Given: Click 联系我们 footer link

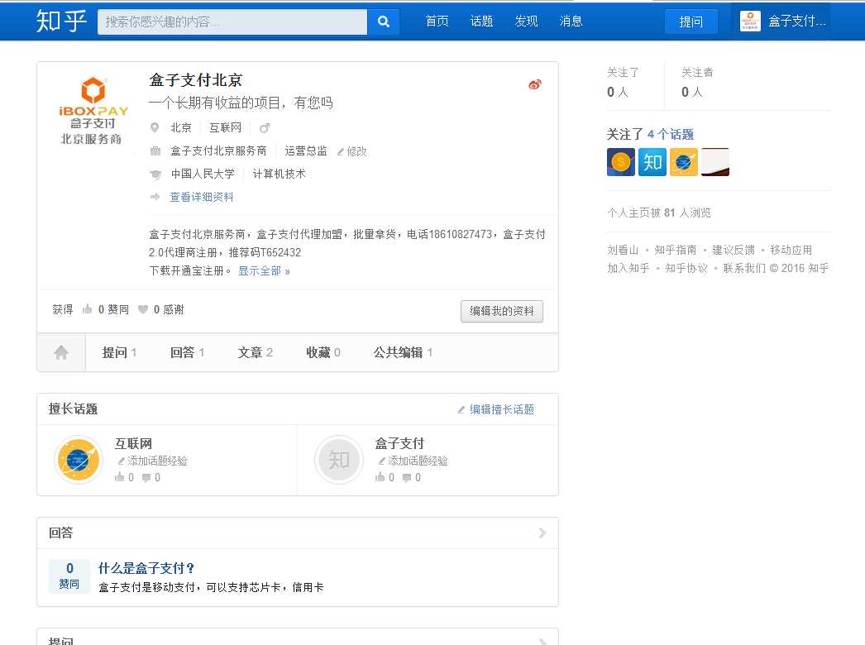Looking at the screenshot, I should [x=744, y=268].
